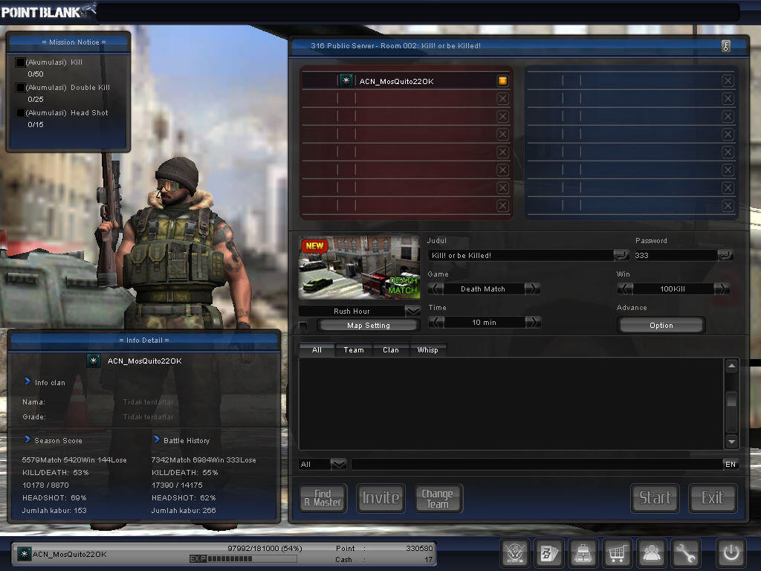Click the orange room master icon

click(502, 80)
